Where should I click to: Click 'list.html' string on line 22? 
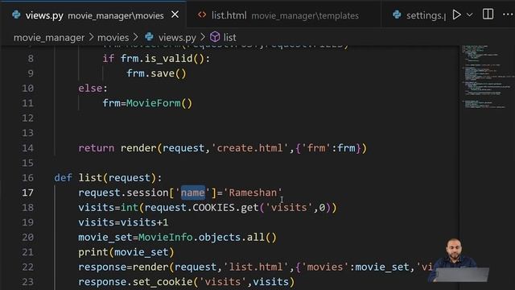click(256, 267)
